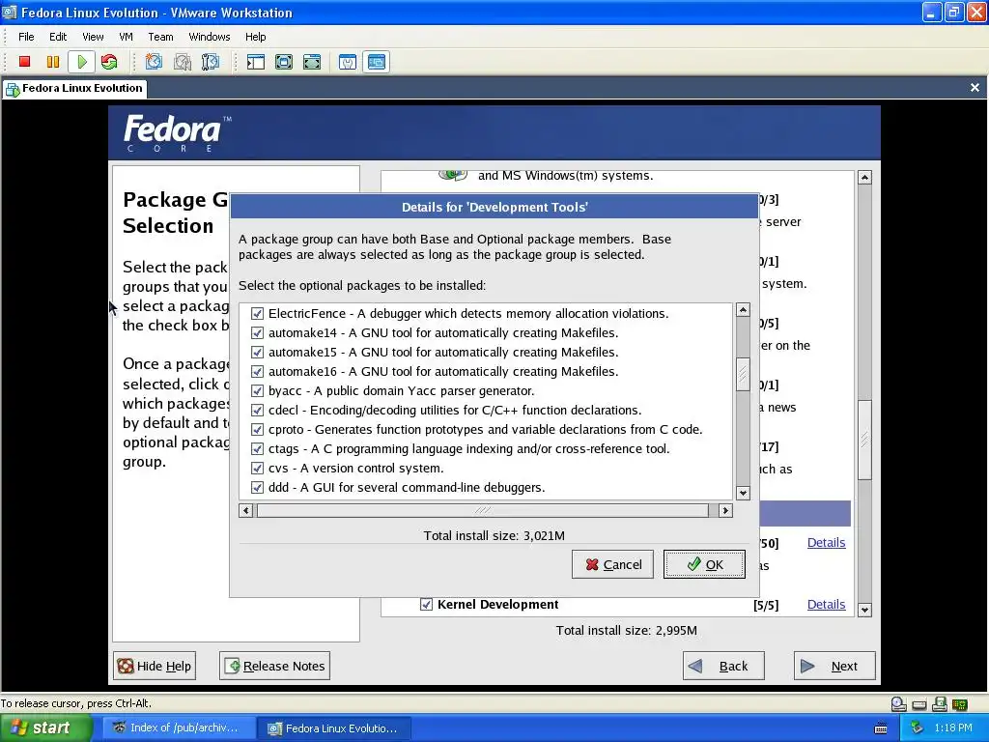
Task: Click the package list scroll left arrow
Action: point(246,510)
